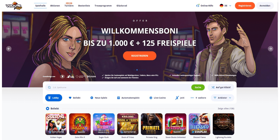280x140 pixels.
Task: Advance to next banner slide arrow
Action: [x=270, y=48]
